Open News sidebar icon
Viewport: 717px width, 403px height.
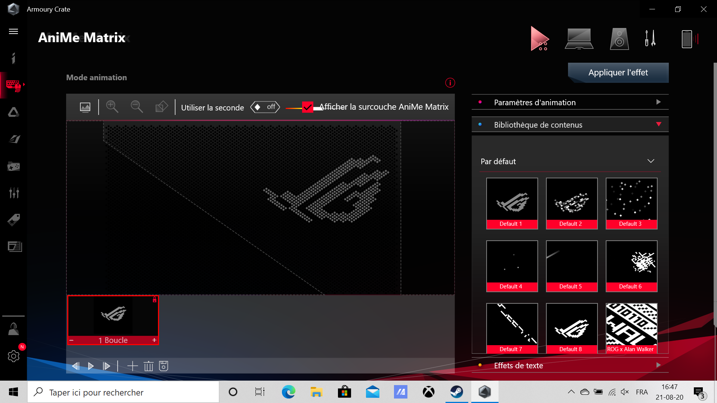coord(15,247)
